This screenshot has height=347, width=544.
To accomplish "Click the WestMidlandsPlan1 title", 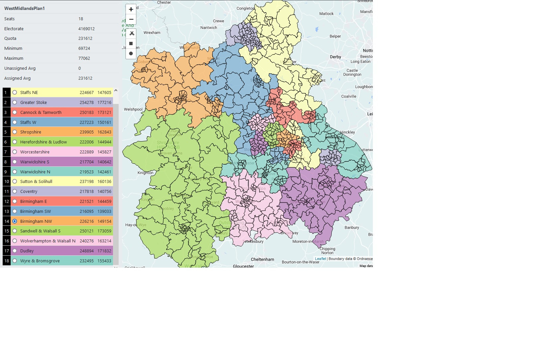I will tap(25, 8).
